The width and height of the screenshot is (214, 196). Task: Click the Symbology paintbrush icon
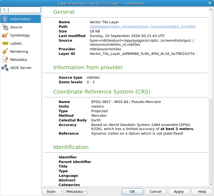click(5, 35)
